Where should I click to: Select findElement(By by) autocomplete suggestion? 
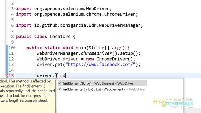[102, 83]
